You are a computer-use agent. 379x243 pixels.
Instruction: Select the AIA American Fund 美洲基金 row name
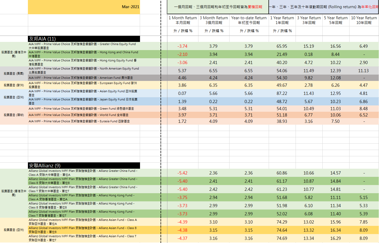click(x=84, y=78)
